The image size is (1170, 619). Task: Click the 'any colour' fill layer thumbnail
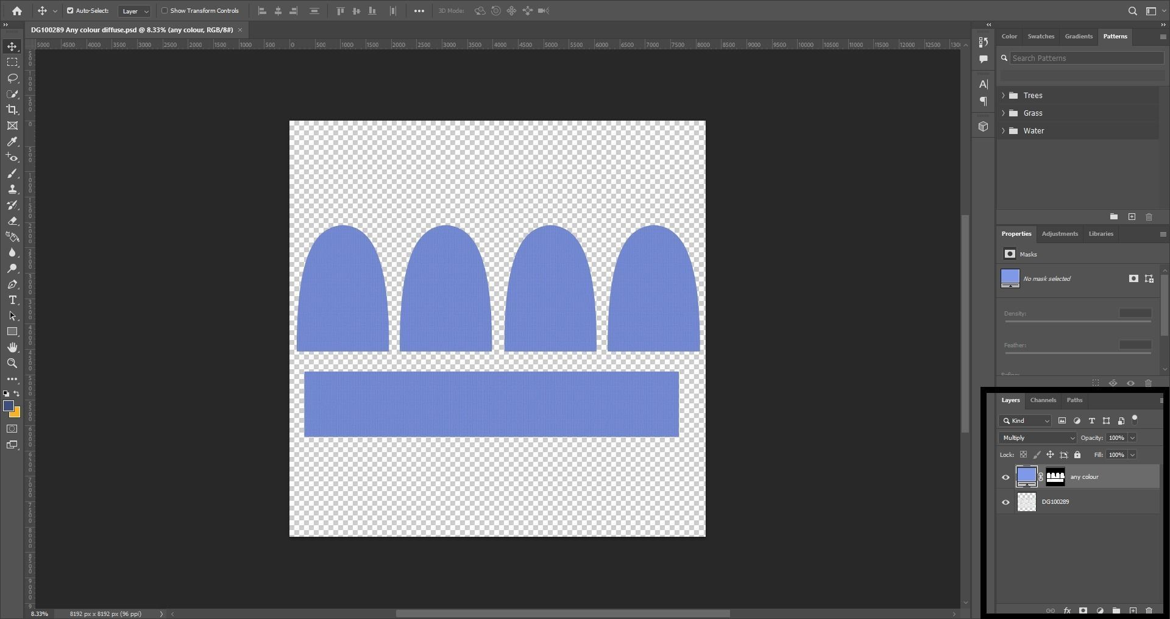(x=1027, y=477)
